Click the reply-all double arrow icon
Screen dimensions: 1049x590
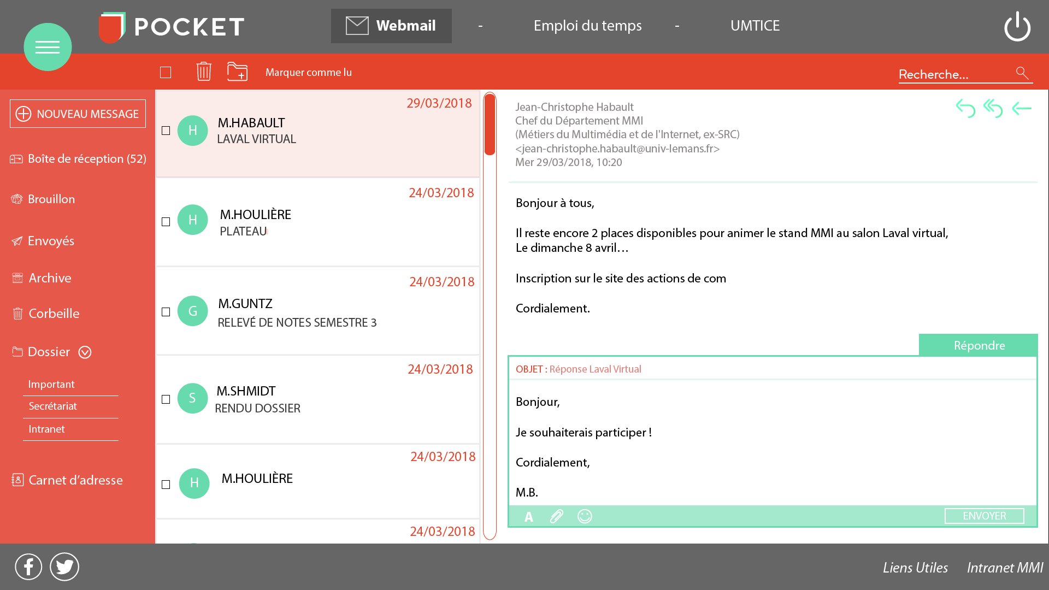993,108
